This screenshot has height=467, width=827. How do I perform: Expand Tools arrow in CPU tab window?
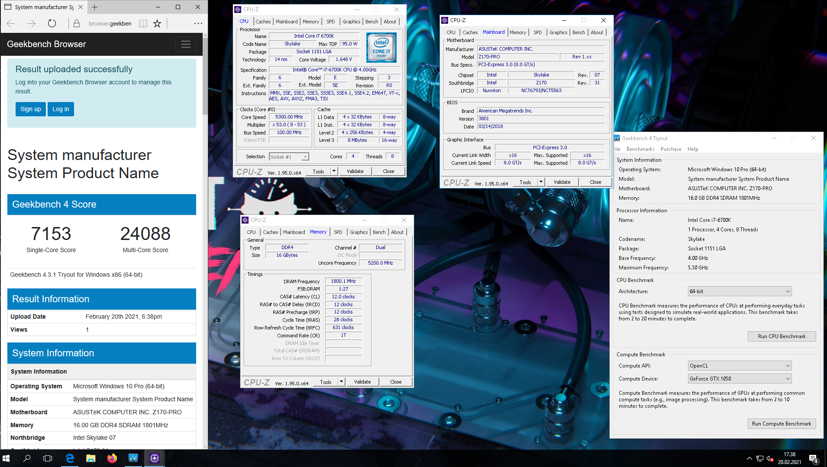coord(334,171)
